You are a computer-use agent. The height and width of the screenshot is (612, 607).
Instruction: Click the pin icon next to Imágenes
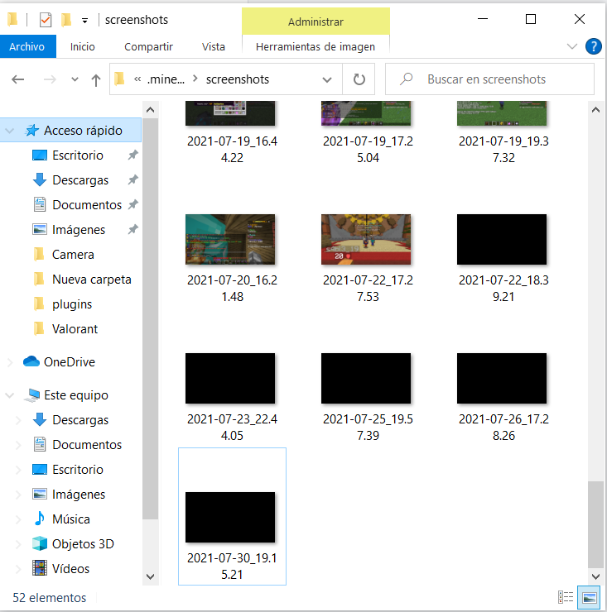point(132,230)
